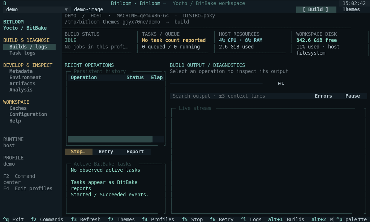370x222 pixels.
Task: Click the F2 Command center sidebar hint
Action: (19, 179)
